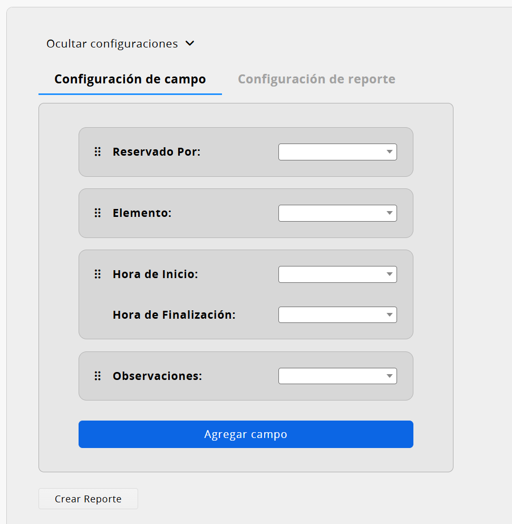Viewport: 512px width, 524px height.
Task: Switch to Configuración de reporte tab
Action: point(316,79)
